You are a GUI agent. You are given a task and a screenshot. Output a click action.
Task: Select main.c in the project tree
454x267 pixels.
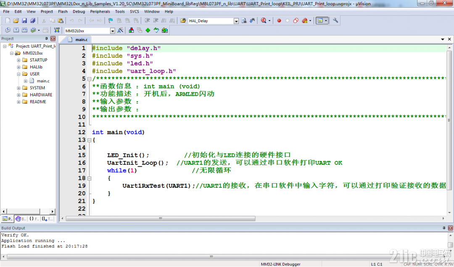[43, 81]
